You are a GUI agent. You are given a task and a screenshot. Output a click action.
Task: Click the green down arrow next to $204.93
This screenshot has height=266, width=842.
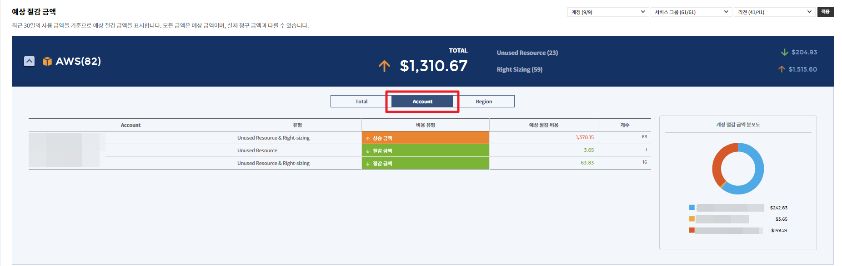click(784, 53)
